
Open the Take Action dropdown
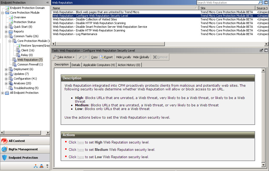(x=64, y=57)
